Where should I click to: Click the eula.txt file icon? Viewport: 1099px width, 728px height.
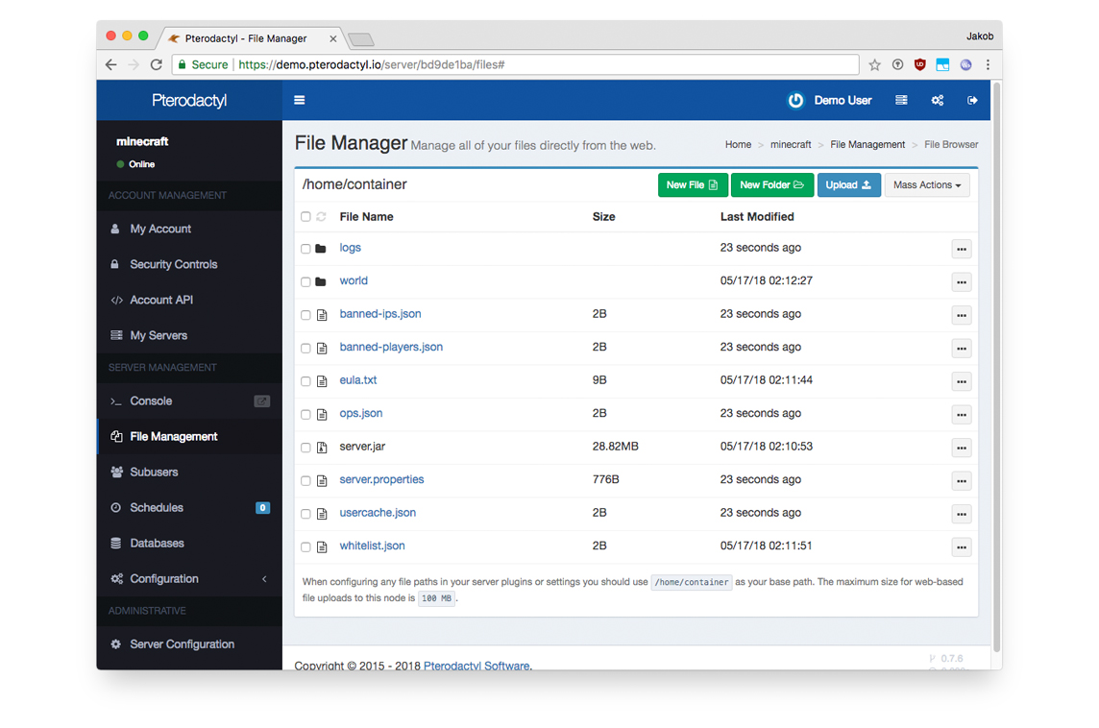(x=322, y=380)
